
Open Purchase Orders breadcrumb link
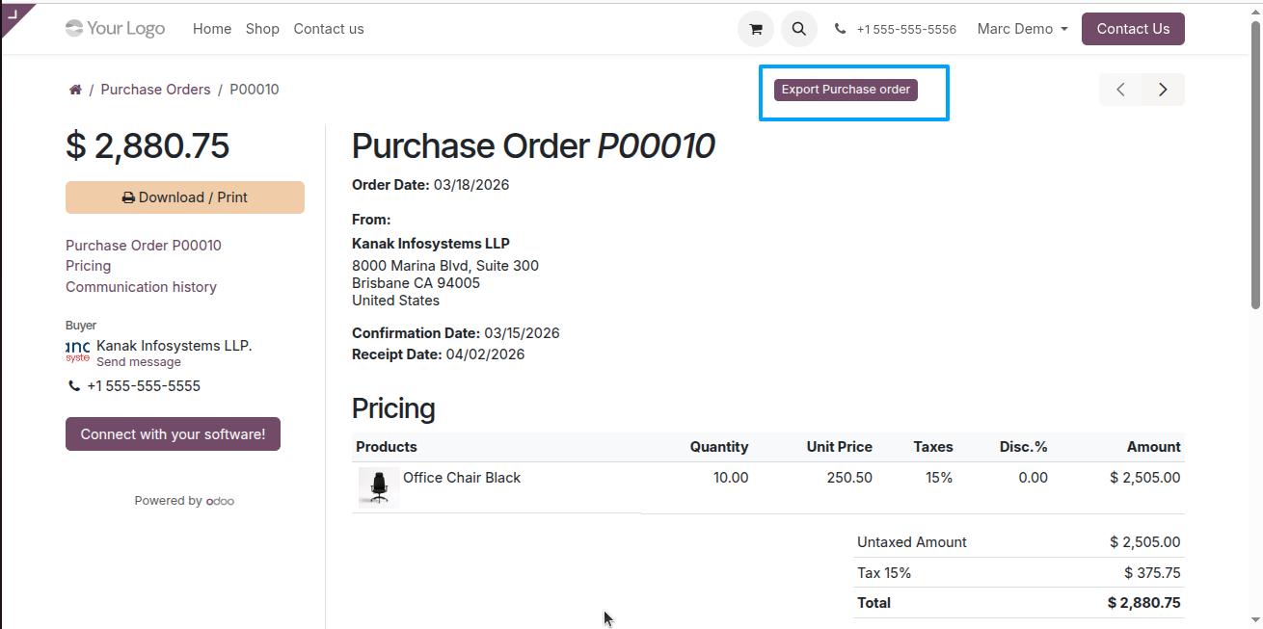(x=155, y=90)
